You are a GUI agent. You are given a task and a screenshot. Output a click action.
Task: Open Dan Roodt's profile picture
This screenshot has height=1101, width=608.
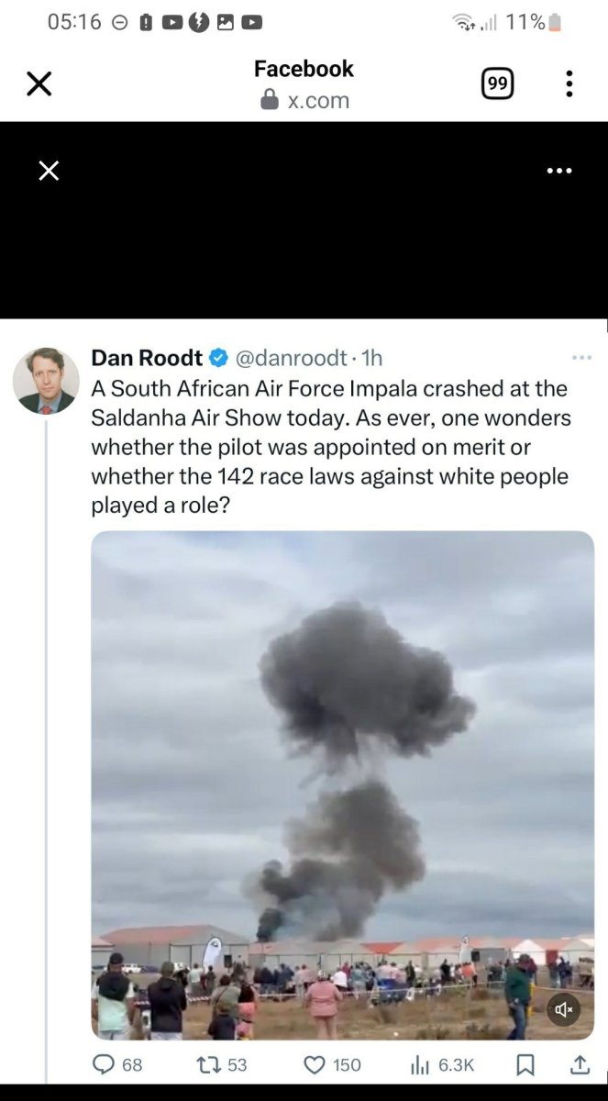click(x=46, y=380)
